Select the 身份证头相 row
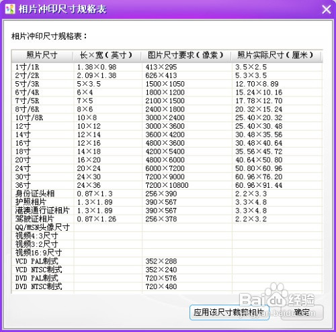This screenshot has width=336, height=332. click(167, 194)
